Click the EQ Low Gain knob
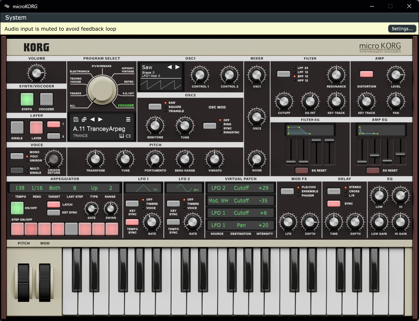Screen dimensions: 419x321 pos(379,222)
